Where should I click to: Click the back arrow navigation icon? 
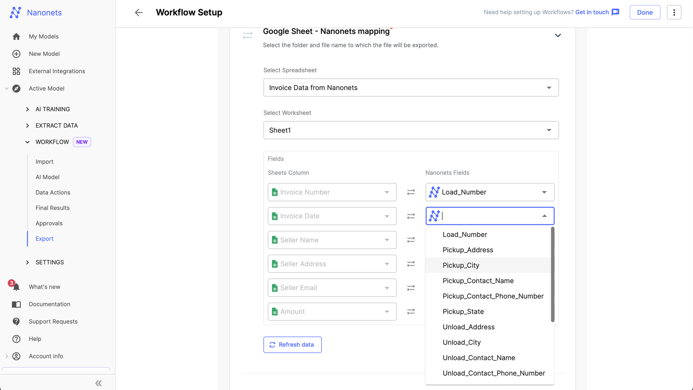[139, 12]
